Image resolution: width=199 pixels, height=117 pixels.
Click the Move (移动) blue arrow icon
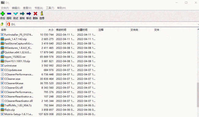click(29, 14)
